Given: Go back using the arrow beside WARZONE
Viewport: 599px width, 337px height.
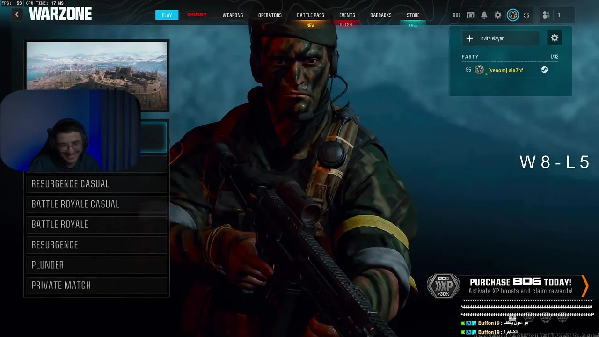Looking at the screenshot, I should click(x=17, y=15).
